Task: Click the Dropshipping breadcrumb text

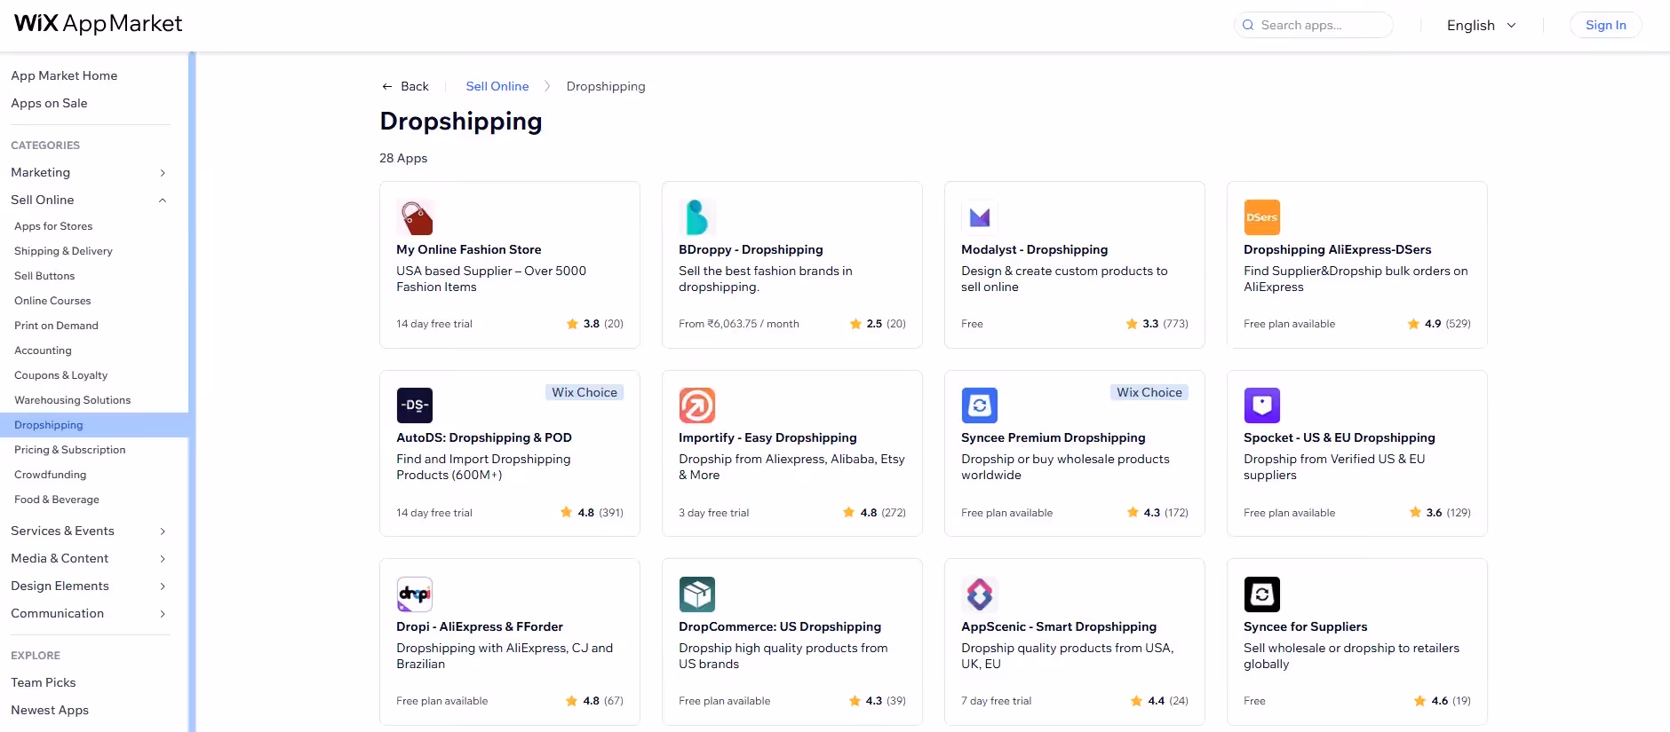Action: (x=606, y=86)
